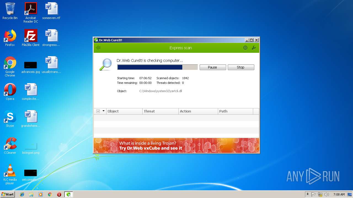Open the dropdown arrow beside the results checkbox
353x198 pixels.
[x=104, y=111]
